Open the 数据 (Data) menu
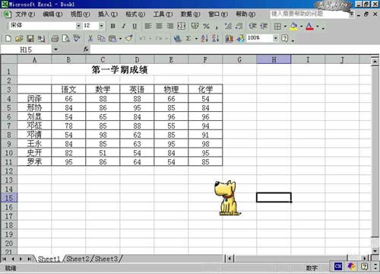Image resolution: width=380 pixels, height=274 pixels. click(x=190, y=14)
